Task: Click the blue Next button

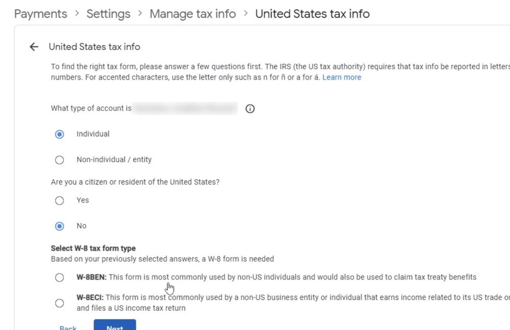Action: click(115, 325)
